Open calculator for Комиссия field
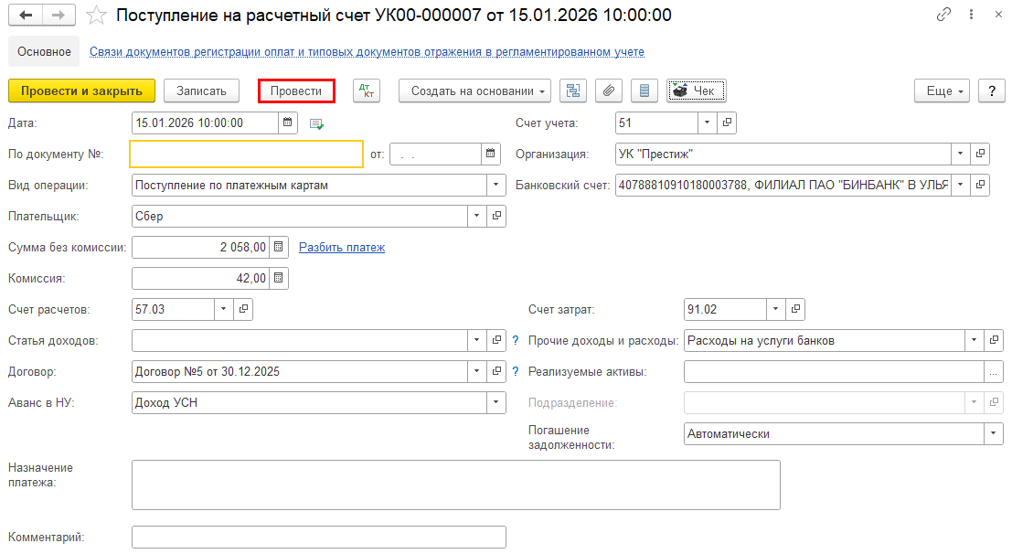 click(x=280, y=278)
